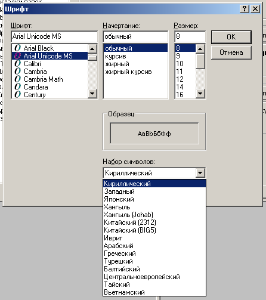
Task: Choose Центральноевропейский character set
Action: 154,277
